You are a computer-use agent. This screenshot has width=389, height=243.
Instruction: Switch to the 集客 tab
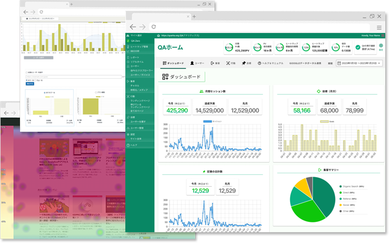point(215,63)
